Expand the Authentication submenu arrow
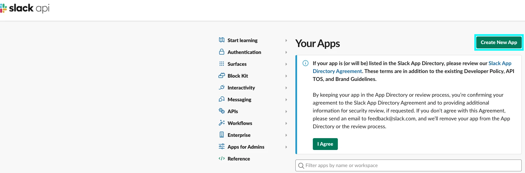Screen dimensions: 525x173 [286, 52]
